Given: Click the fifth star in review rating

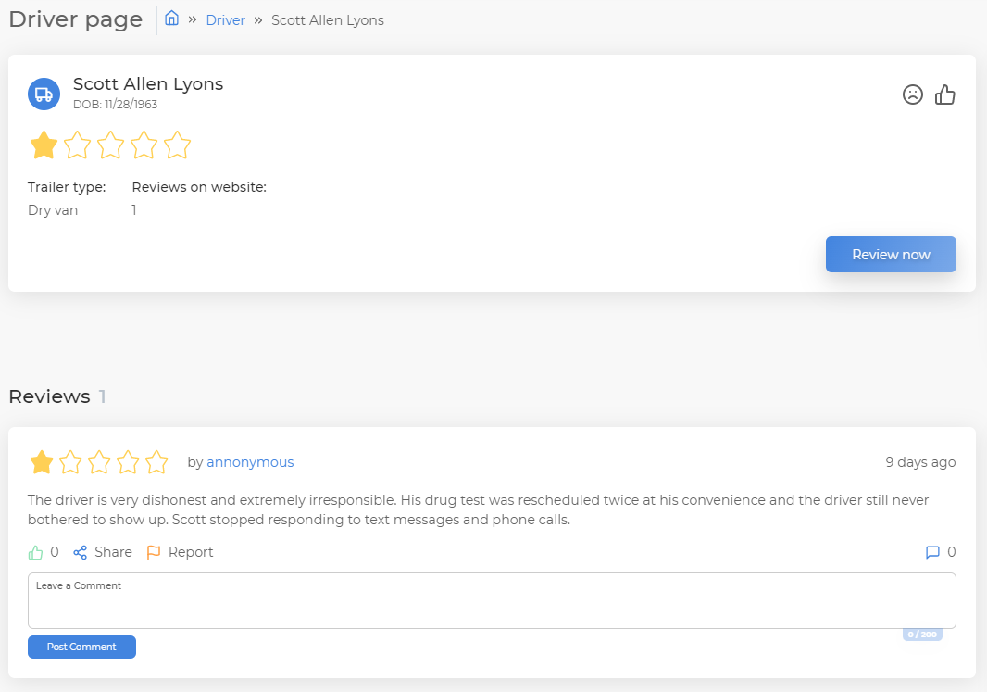Looking at the screenshot, I should (156, 462).
